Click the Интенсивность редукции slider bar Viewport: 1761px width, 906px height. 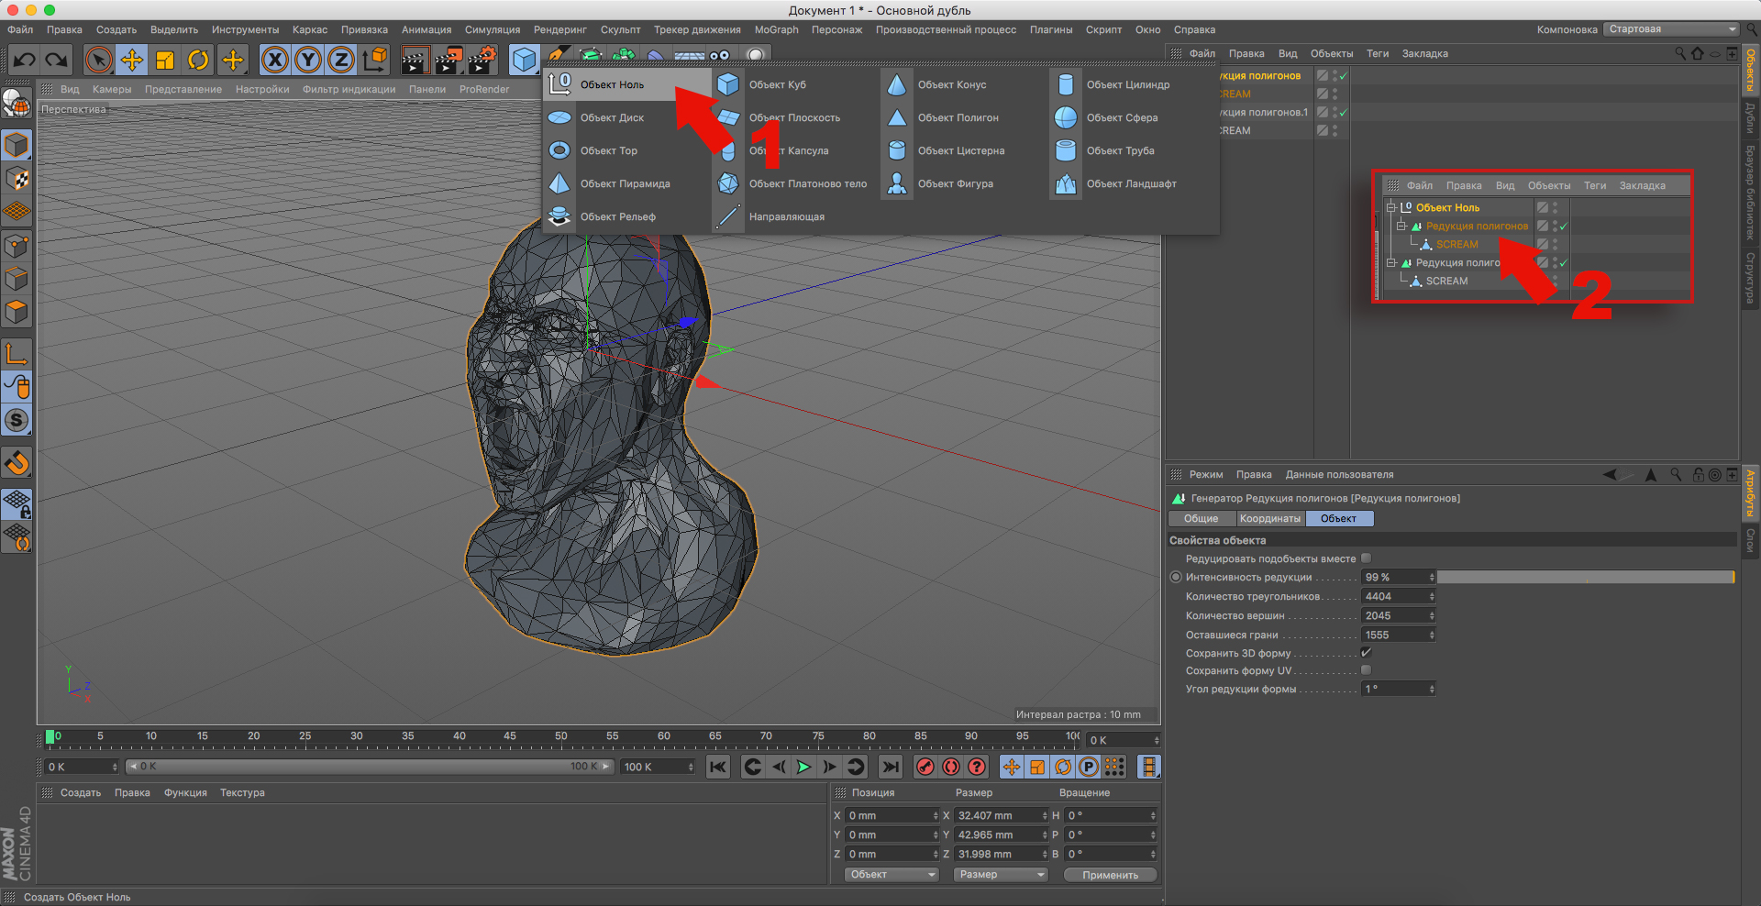[x=1585, y=577]
